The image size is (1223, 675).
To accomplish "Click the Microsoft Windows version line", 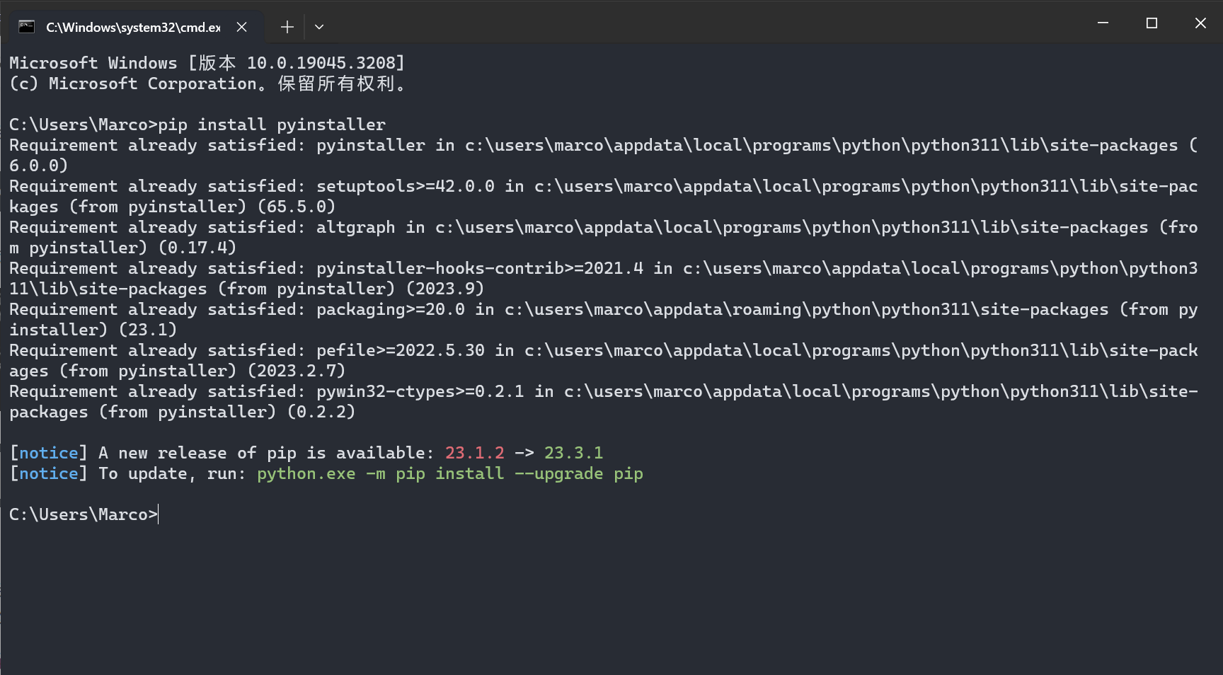I will (x=207, y=63).
